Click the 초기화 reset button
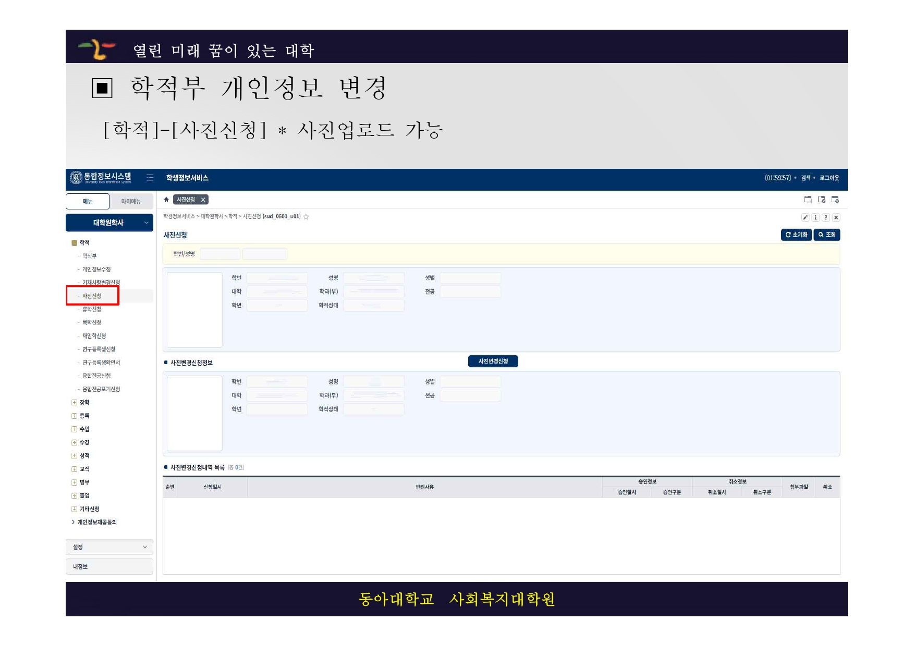 point(796,235)
